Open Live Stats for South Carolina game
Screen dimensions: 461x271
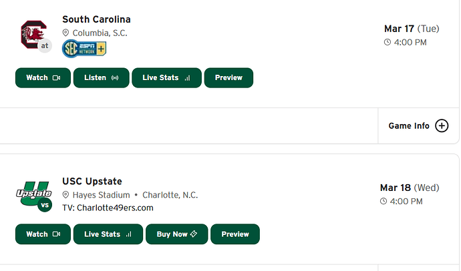tap(166, 78)
